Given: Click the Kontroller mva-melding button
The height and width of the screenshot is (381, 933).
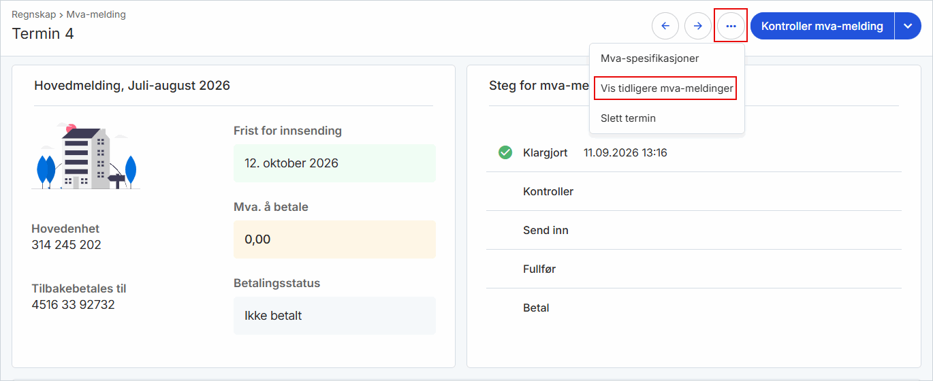Looking at the screenshot, I should click(x=822, y=26).
